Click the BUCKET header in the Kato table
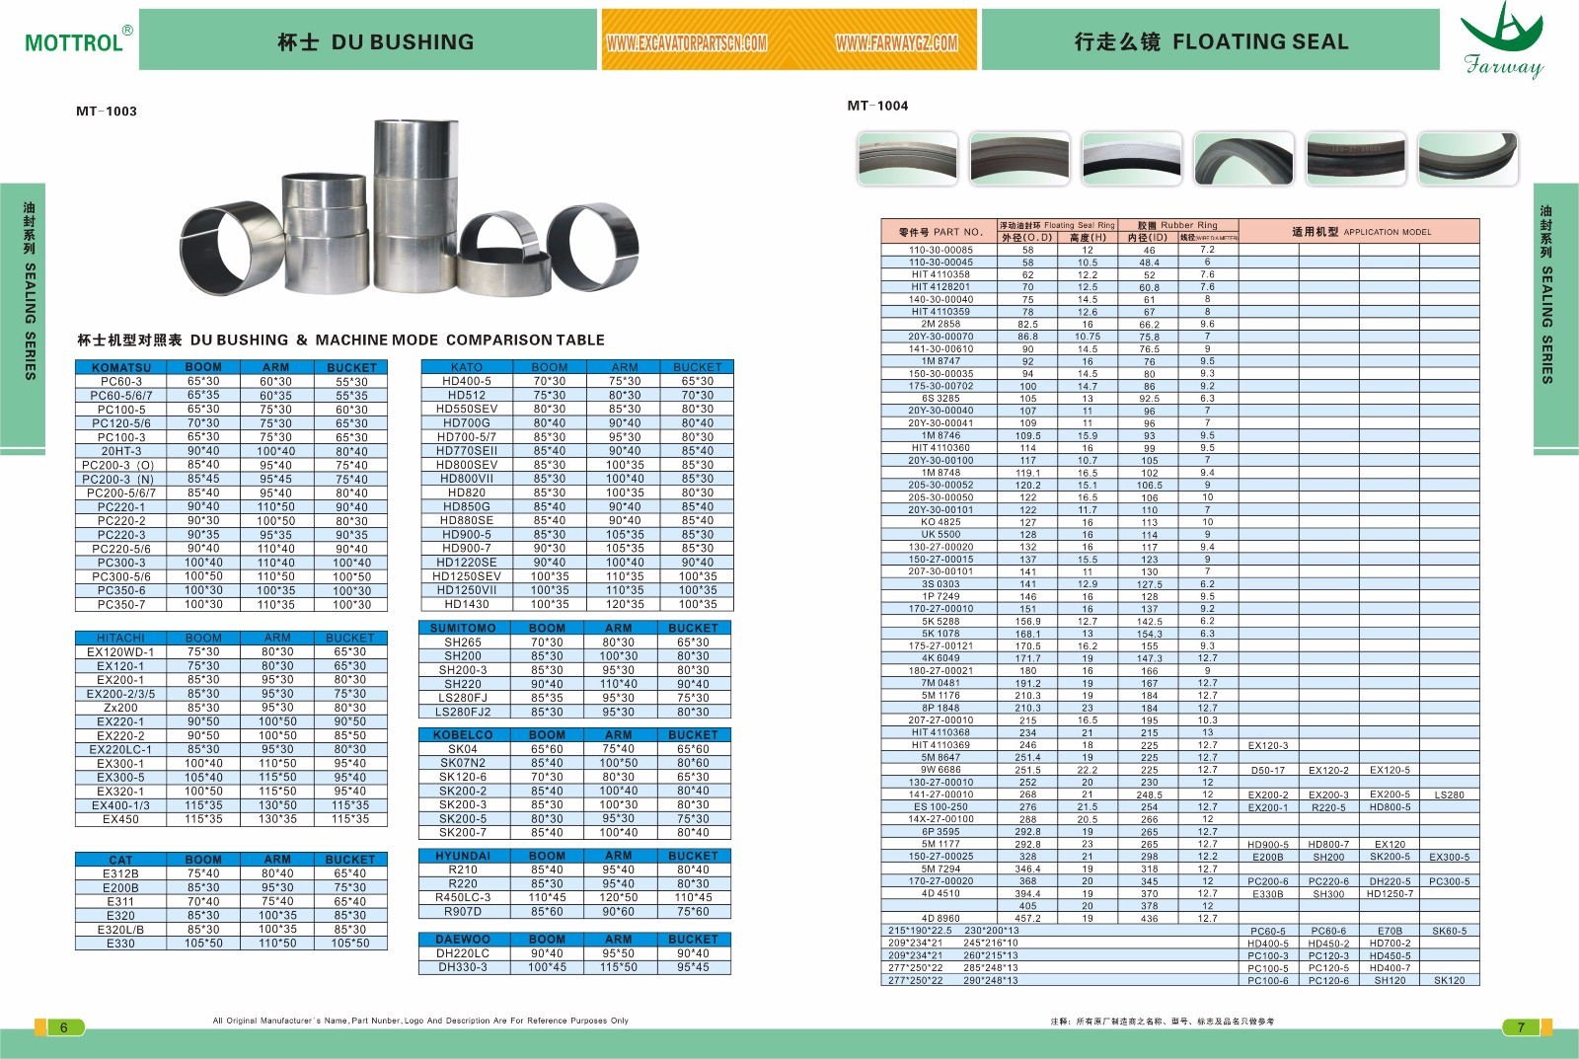Image resolution: width=1579 pixels, height=1059 pixels. 698,367
